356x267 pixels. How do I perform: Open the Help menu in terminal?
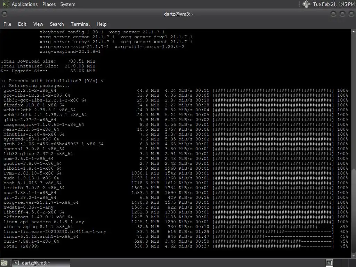pos(102,24)
